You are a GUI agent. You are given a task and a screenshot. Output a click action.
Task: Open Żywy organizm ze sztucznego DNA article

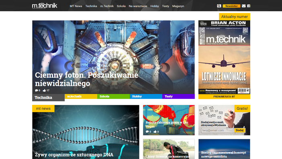(x=74, y=155)
